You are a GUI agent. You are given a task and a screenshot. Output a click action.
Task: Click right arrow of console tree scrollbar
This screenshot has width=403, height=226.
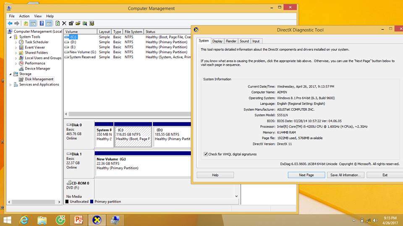coord(59,202)
